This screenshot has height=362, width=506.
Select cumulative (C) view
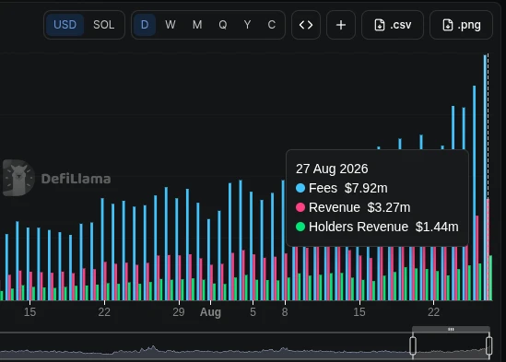point(272,25)
